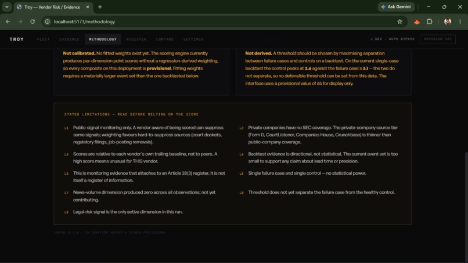The image size is (468, 263).
Task: Open the extensions puzzle icon
Action: 430,21
